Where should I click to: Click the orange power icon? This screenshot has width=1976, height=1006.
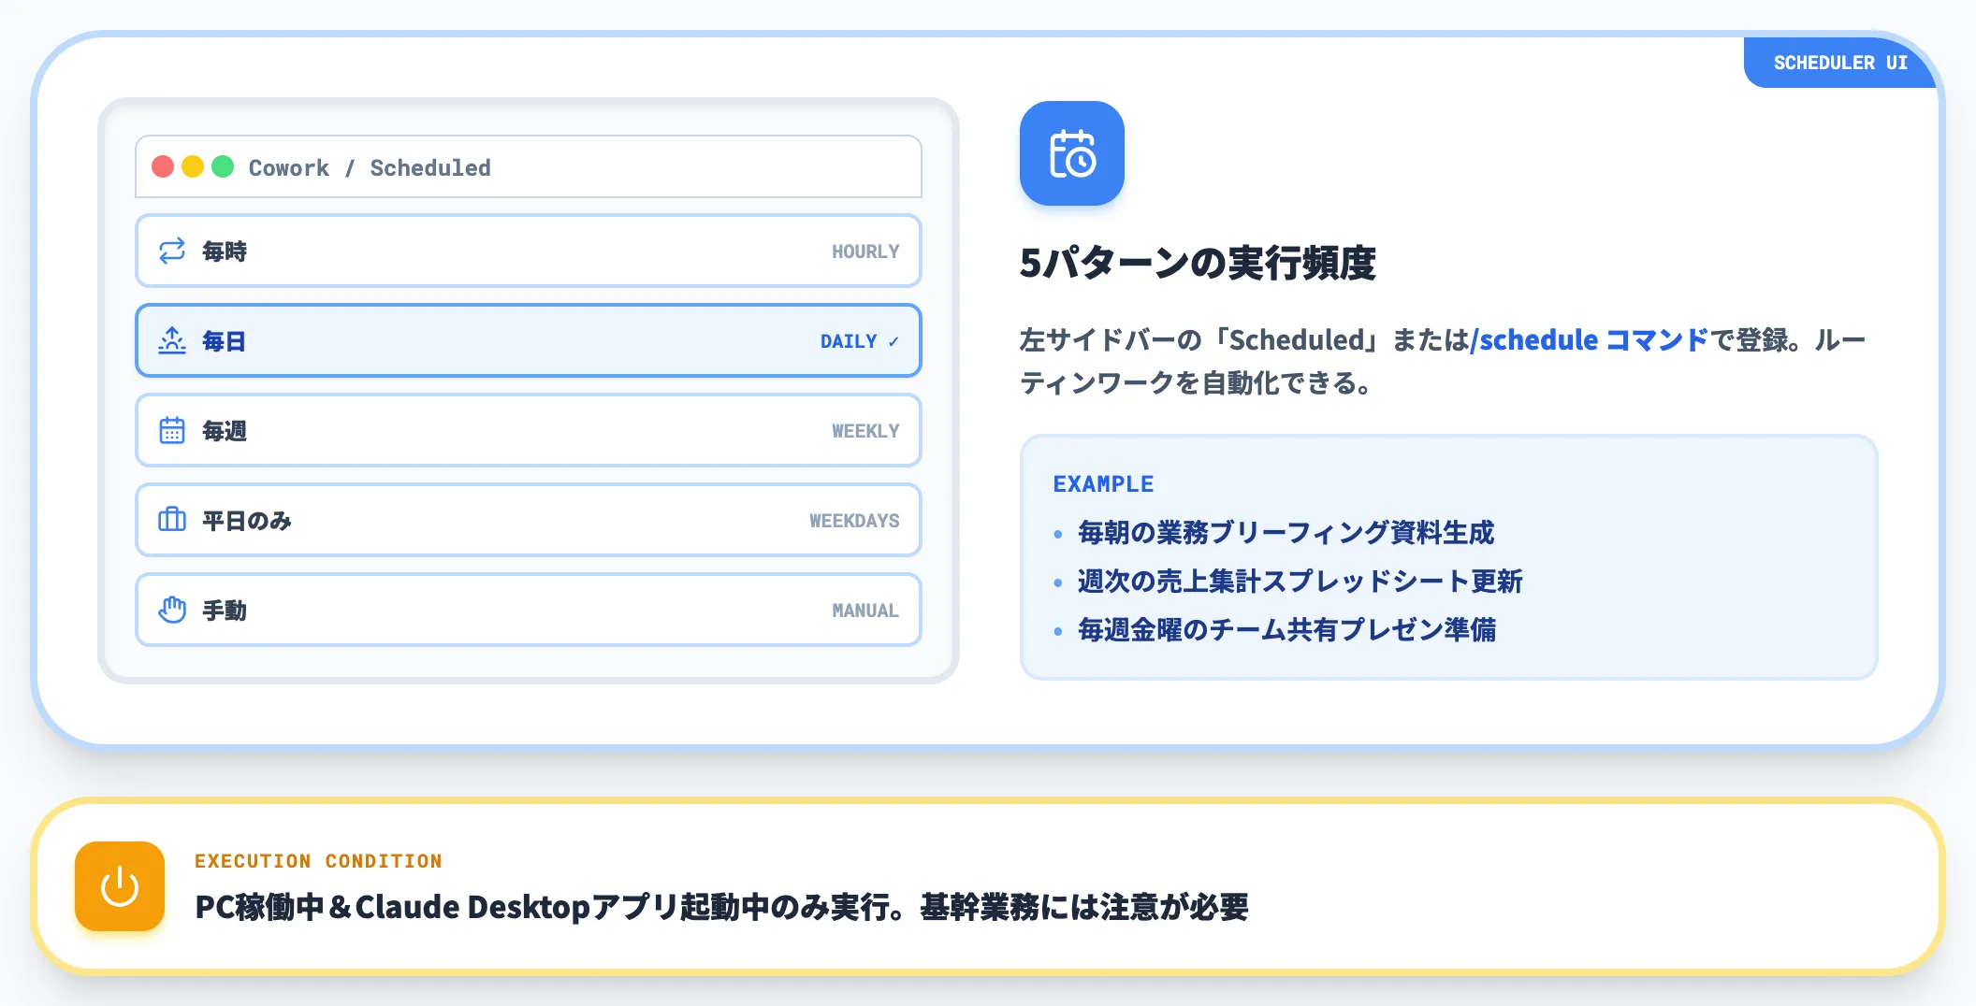click(120, 886)
